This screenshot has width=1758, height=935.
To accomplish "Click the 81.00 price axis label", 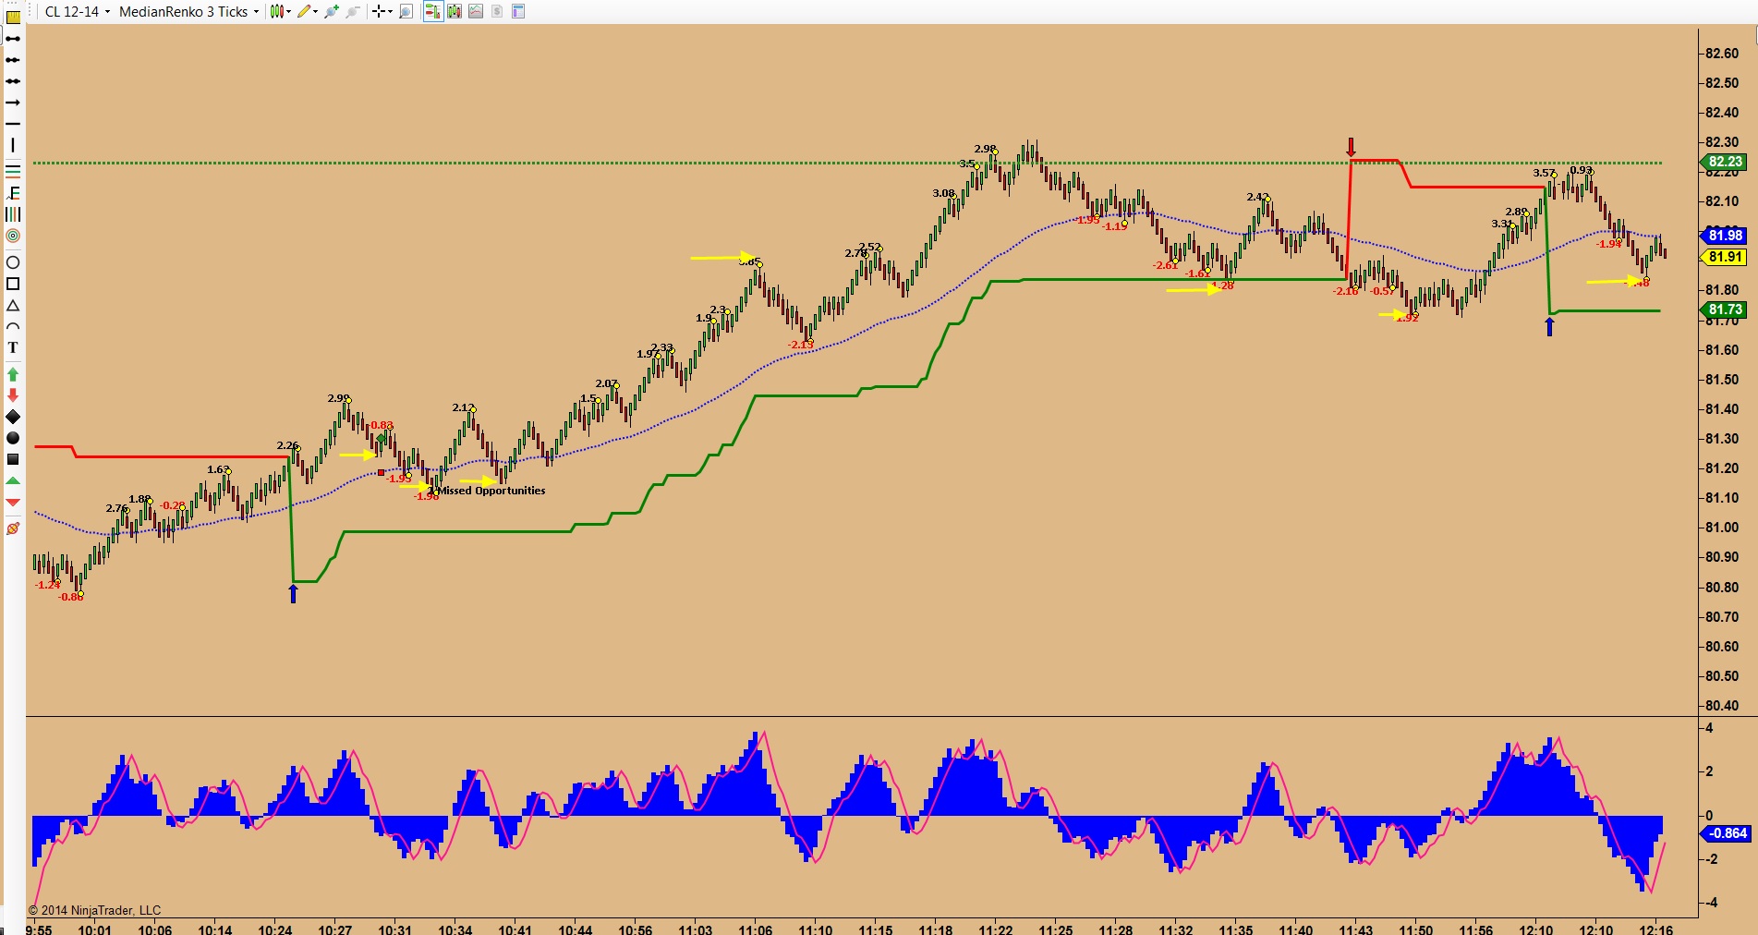I will tap(1722, 528).
